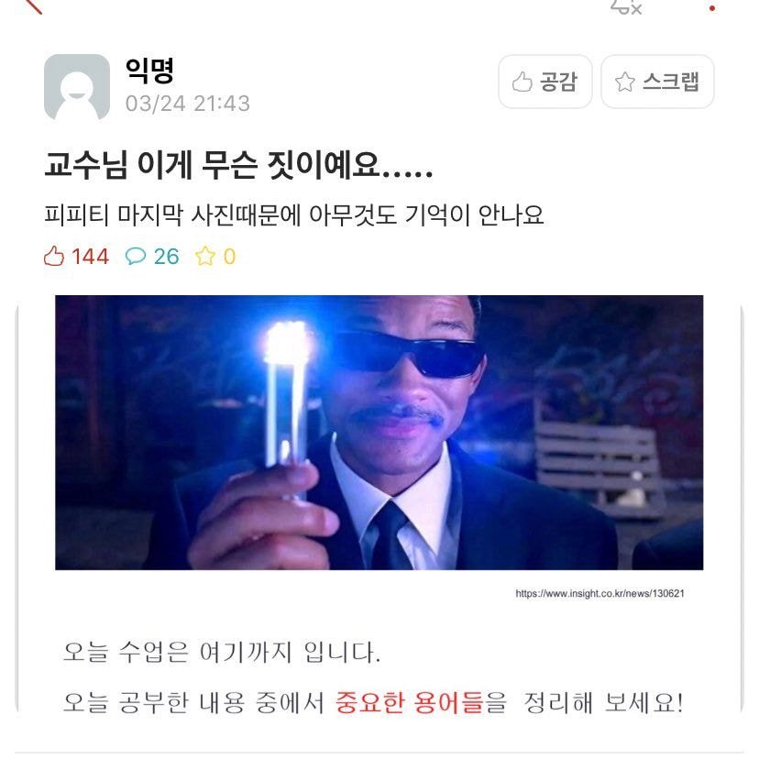759x759 pixels.
Task: Click the 0 scrap count number
Action: point(229,257)
